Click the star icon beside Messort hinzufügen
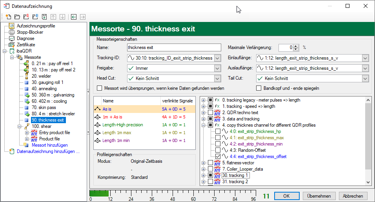Screen dimensions: 375x202 [26, 145]
